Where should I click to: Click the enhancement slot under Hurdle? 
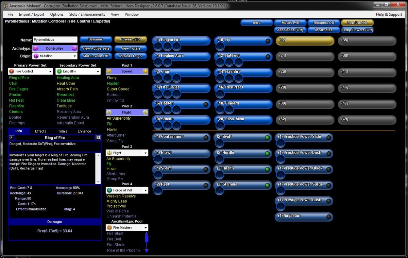click(220, 159)
